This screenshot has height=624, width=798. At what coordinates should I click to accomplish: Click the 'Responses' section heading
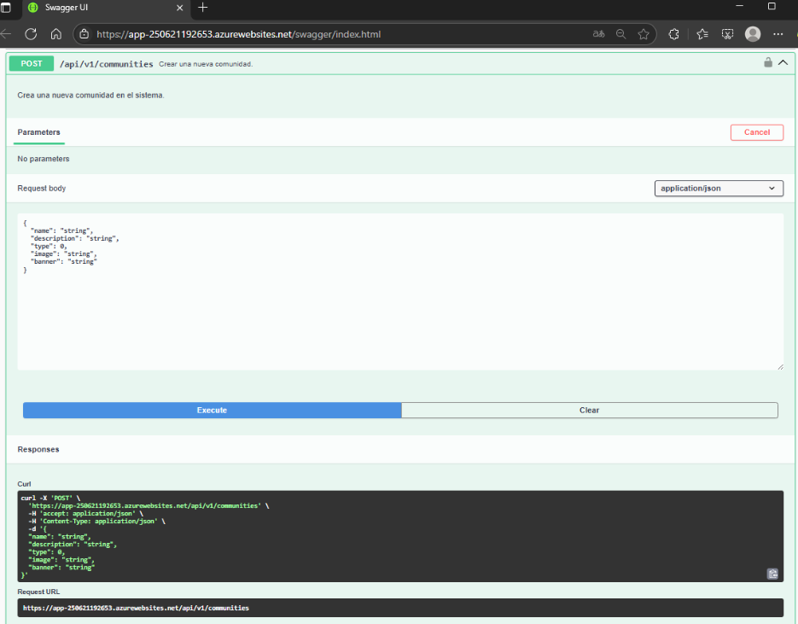point(38,449)
